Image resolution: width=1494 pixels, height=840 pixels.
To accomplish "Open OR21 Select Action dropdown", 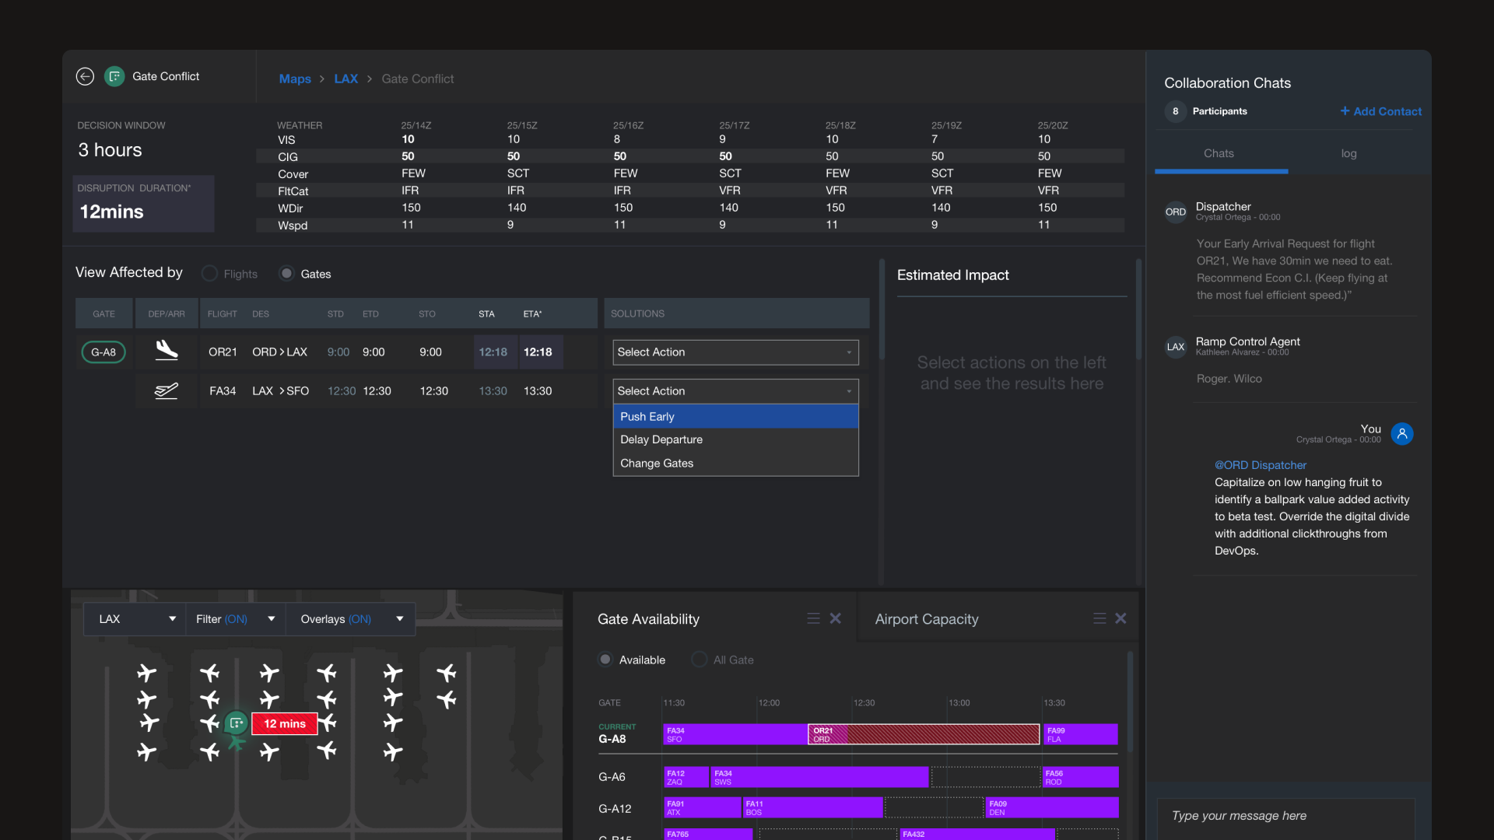I will 735,352.
